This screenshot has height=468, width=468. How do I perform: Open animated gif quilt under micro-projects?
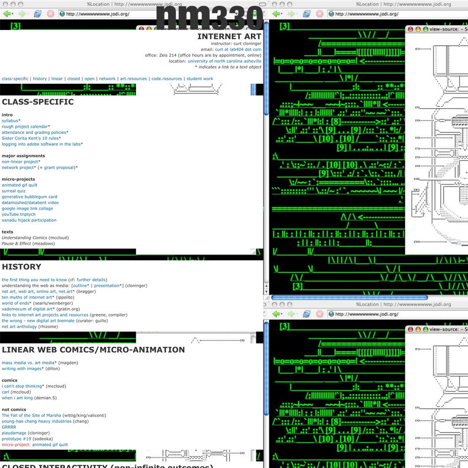click(x=19, y=185)
